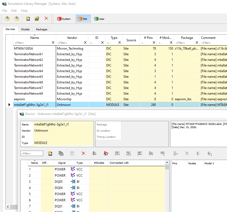
Task: Click the new pin icon beside the filter box
Action: click(50, 153)
